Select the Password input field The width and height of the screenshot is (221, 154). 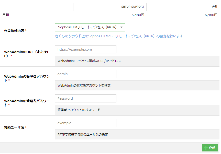pos(85,98)
